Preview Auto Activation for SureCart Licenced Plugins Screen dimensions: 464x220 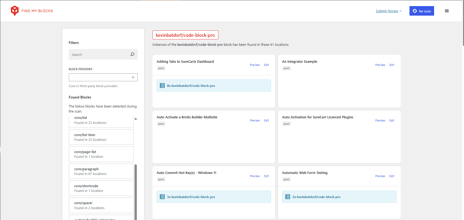(x=380, y=120)
